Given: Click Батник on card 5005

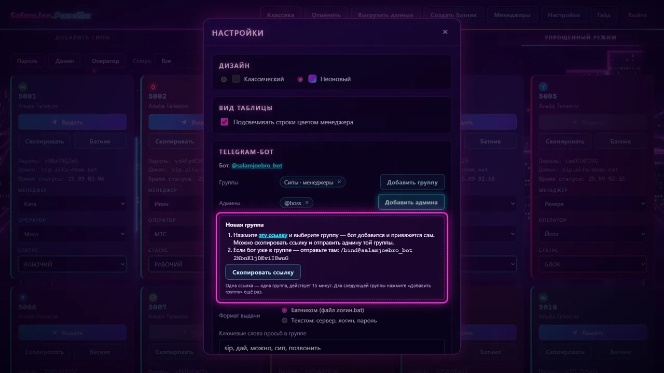Looking at the screenshot, I should 620,141.
